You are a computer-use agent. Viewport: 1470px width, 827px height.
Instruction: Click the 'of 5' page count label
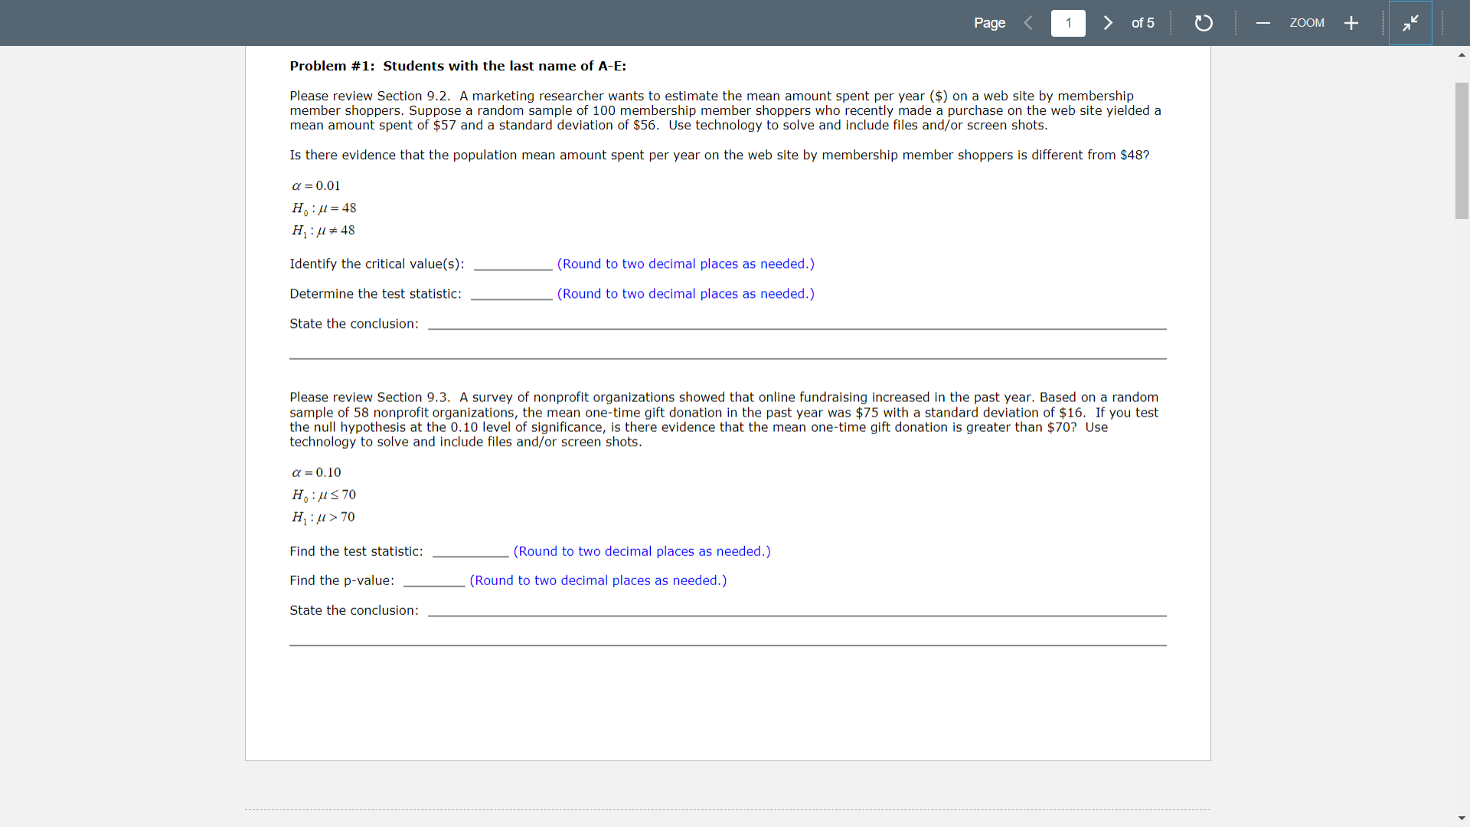pyautogui.click(x=1142, y=23)
